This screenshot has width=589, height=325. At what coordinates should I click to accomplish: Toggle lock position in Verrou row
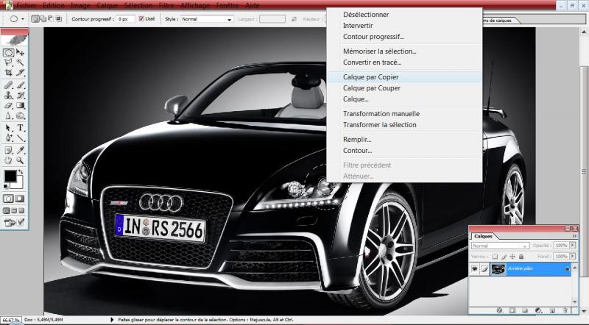(512, 257)
